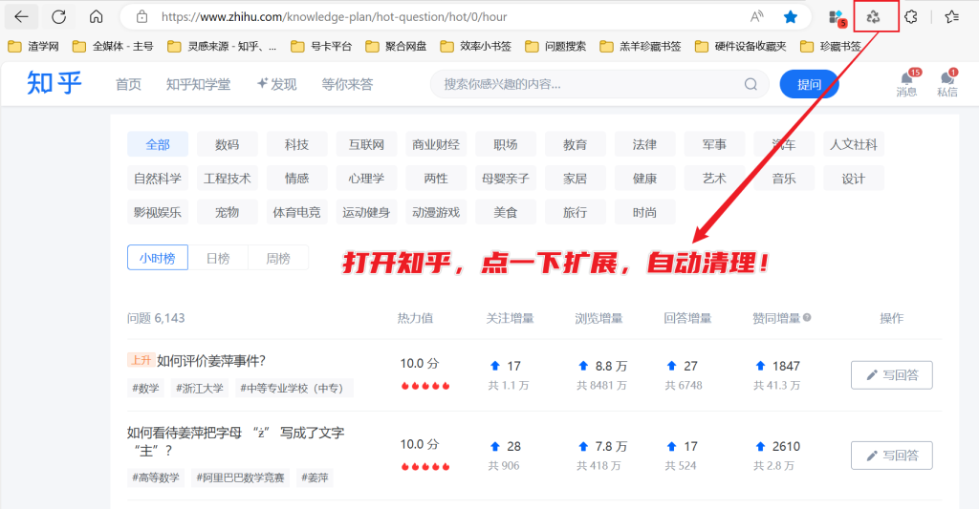Image resolution: width=979 pixels, height=509 pixels.
Task: Select the 首页 navigation item
Action: point(129,84)
